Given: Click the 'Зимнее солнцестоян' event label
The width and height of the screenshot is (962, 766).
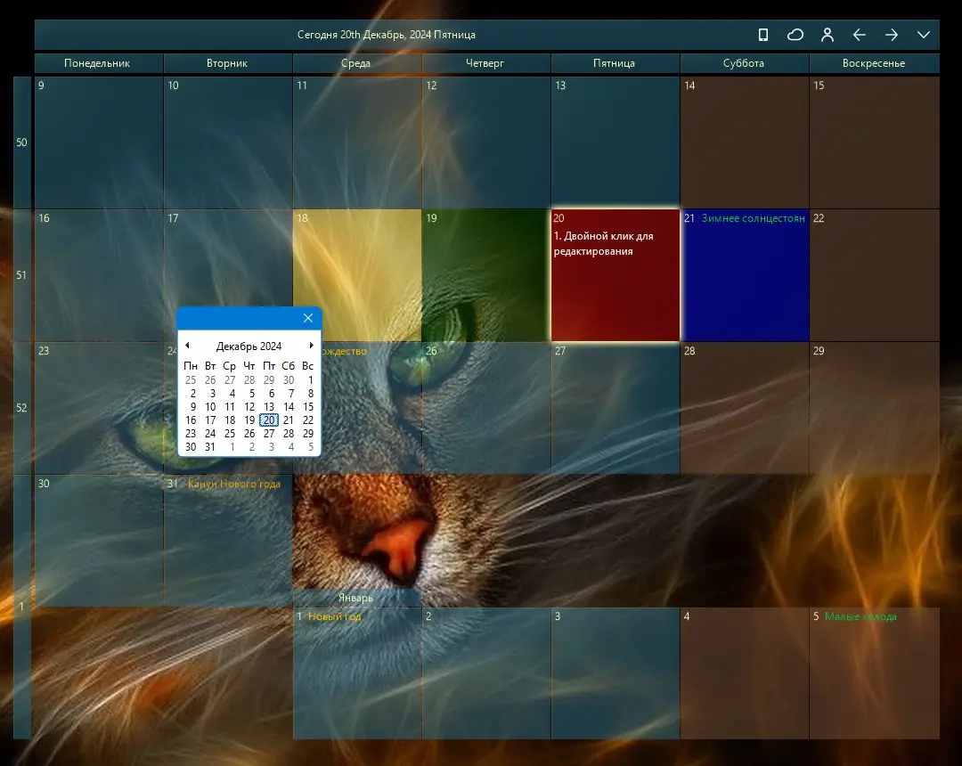Looking at the screenshot, I should [x=753, y=218].
